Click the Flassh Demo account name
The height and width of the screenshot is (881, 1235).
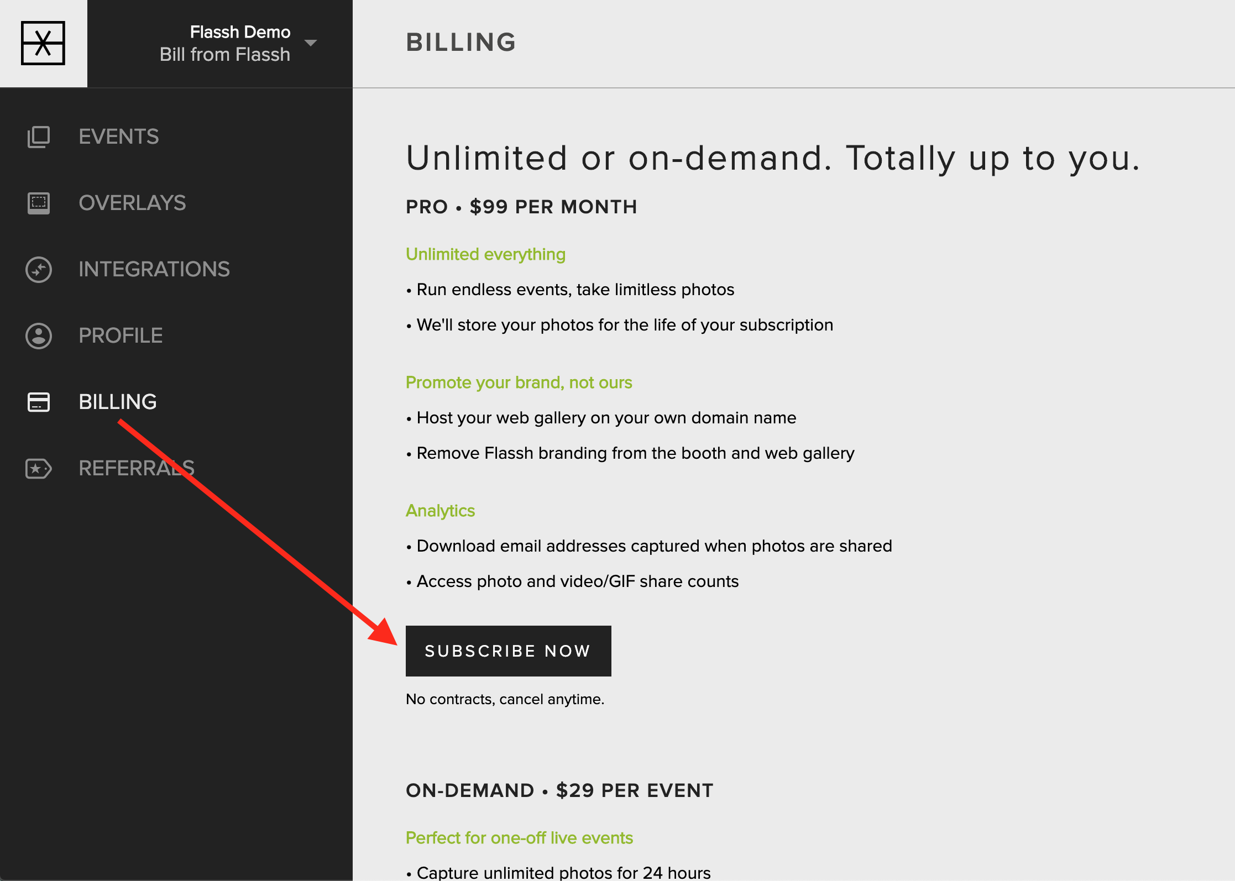(x=240, y=32)
